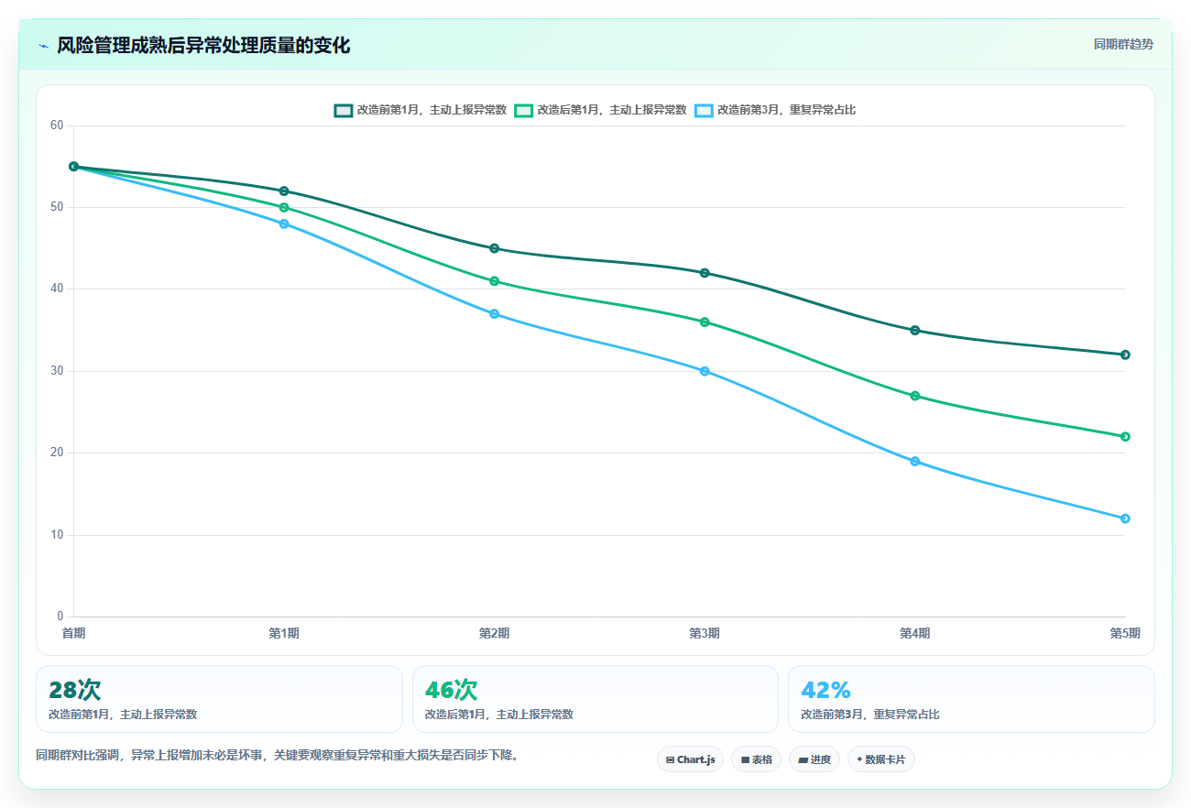Screen dimensions: 1191x808
Task: Toggle the blue 改造前第3月 legend swatch
Action: (x=704, y=110)
